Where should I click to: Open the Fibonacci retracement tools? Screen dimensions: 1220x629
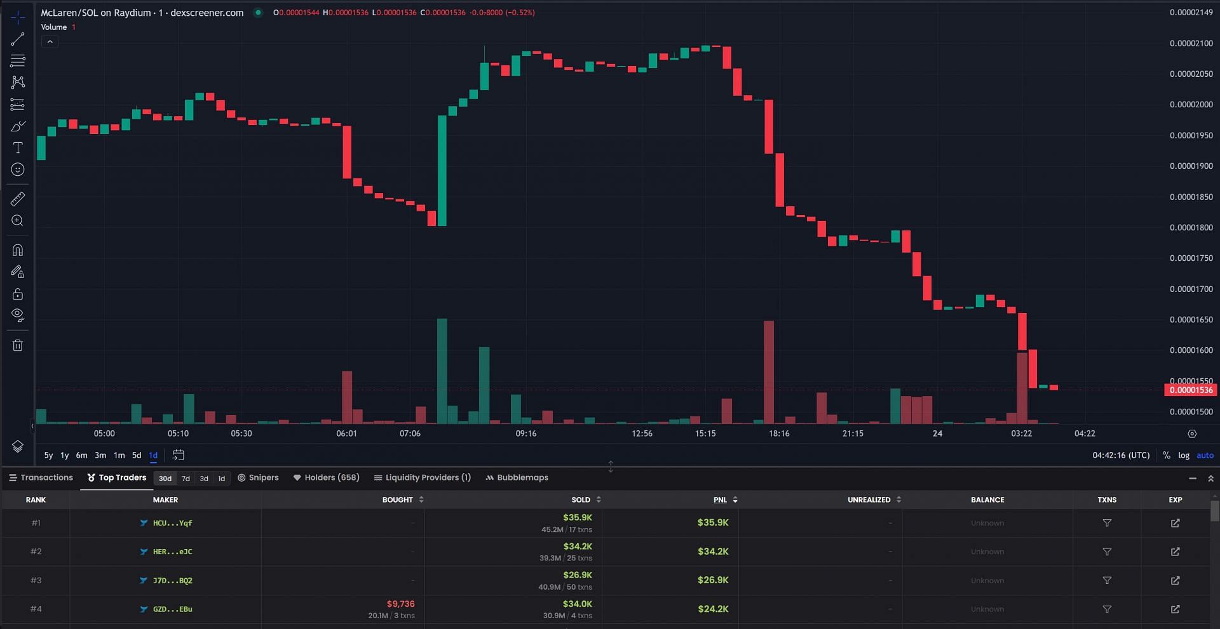pyautogui.click(x=18, y=61)
